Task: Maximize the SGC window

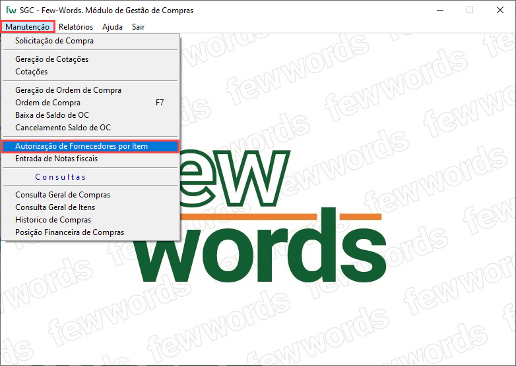Action: (x=470, y=10)
